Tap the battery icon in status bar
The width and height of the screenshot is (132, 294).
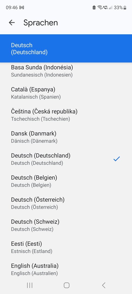[125, 8]
